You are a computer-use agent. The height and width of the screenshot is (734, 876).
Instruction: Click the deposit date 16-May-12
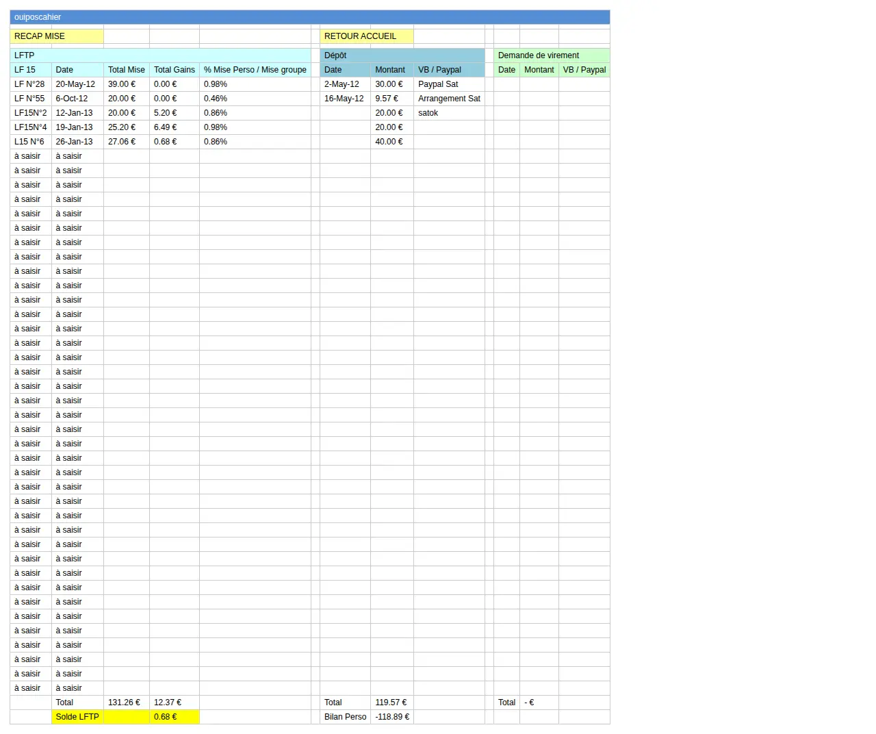pyautogui.click(x=345, y=99)
